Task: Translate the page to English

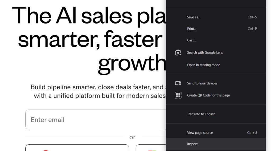Action: [201, 114]
